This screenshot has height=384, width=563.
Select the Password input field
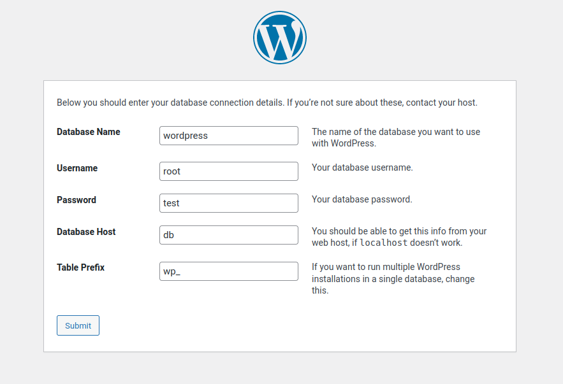(x=228, y=203)
